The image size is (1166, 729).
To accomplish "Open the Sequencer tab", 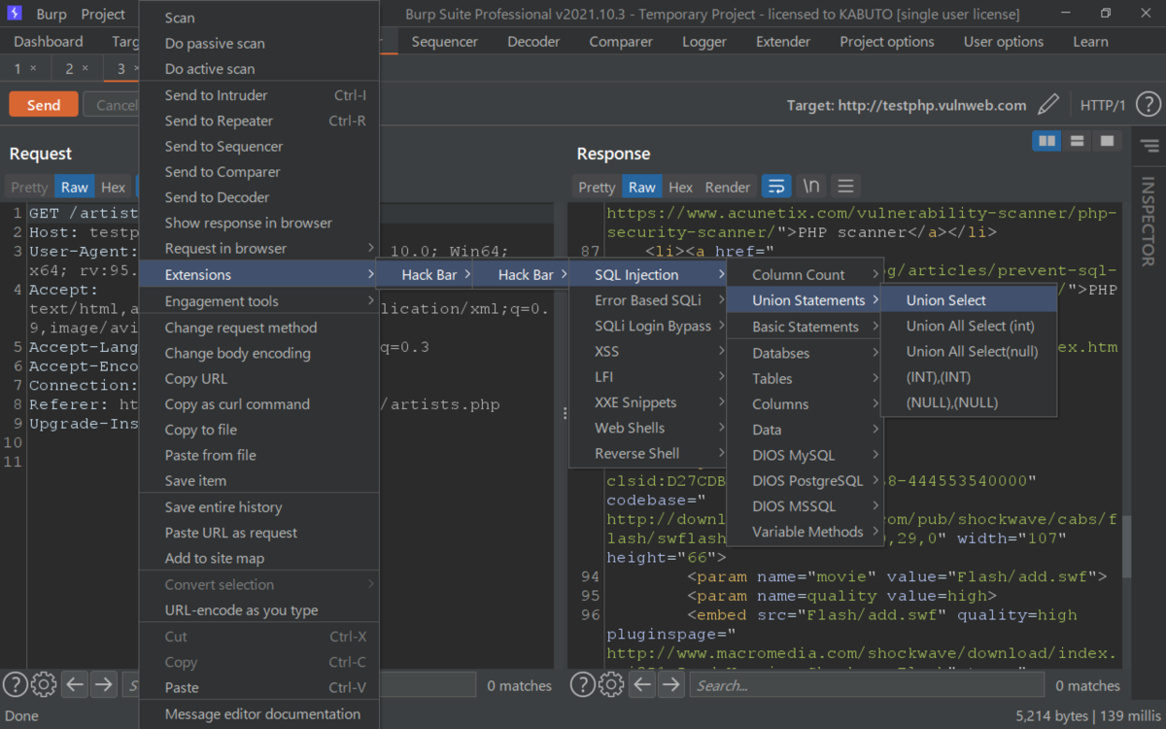I will click(445, 42).
